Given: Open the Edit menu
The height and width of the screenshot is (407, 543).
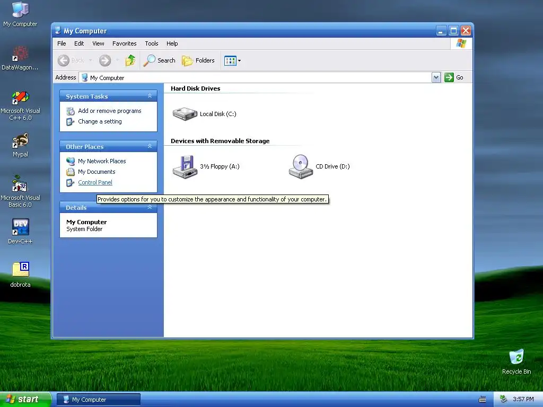Looking at the screenshot, I should coord(79,43).
